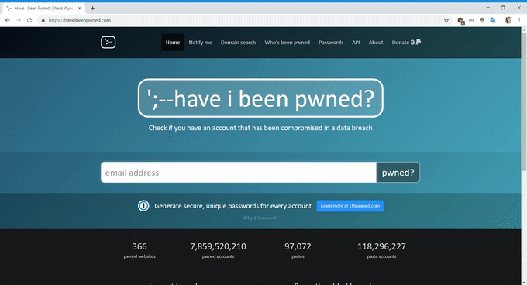The width and height of the screenshot is (527, 285).
Task: Open the API nav item
Action: click(x=356, y=43)
